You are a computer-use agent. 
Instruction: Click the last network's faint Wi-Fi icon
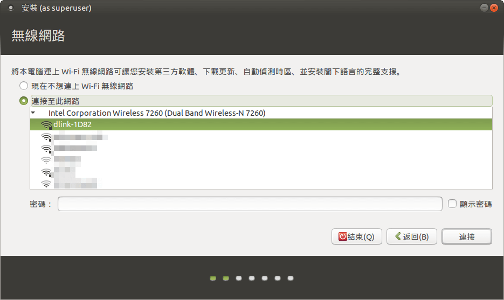tap(46, 184)
